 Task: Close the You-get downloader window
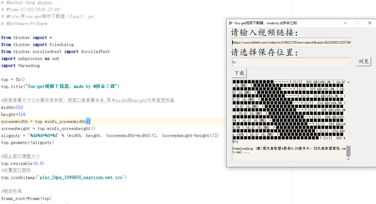pos(370,23)
